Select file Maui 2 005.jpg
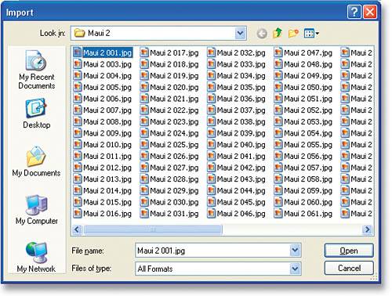Screen dimensions: 392x296 [103, 87]
